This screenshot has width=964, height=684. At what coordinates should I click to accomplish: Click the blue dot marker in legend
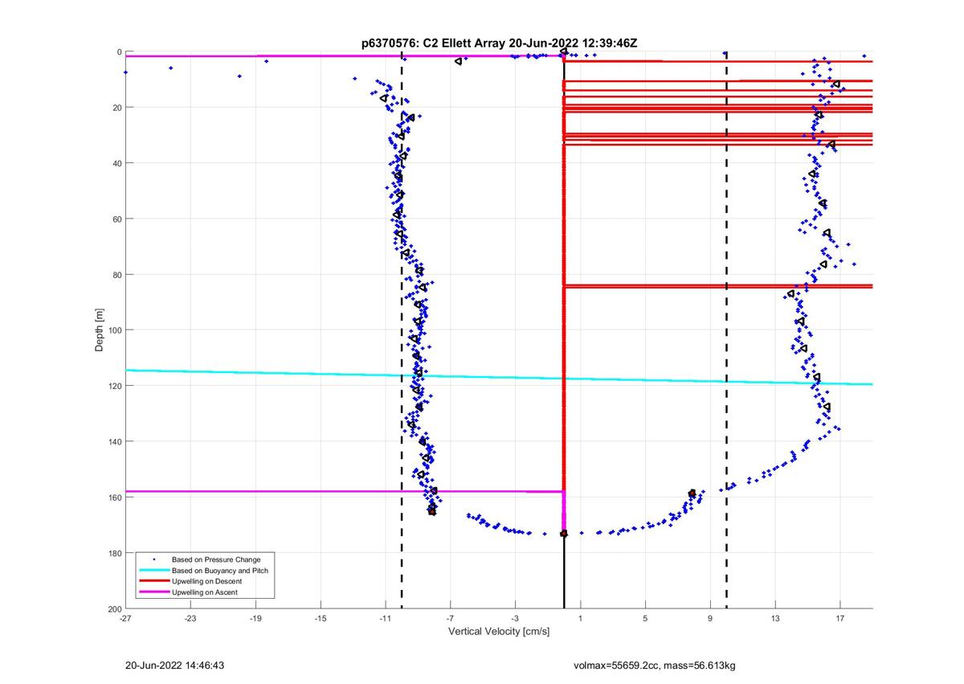coord(153,559)
